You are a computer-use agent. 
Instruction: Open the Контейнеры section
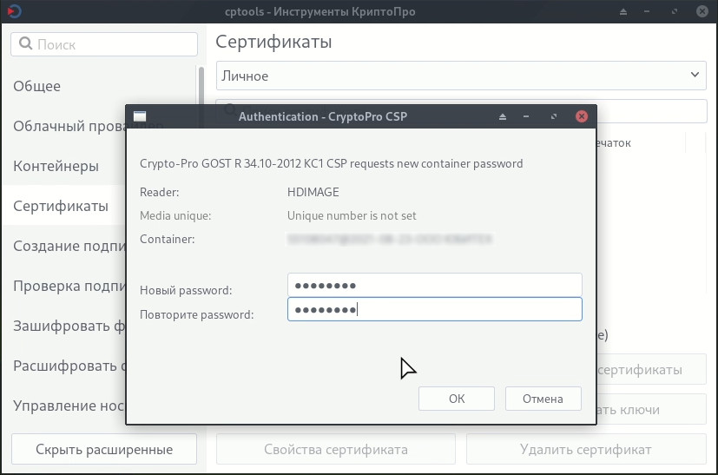pyautogui.click(x=56, y=166)
